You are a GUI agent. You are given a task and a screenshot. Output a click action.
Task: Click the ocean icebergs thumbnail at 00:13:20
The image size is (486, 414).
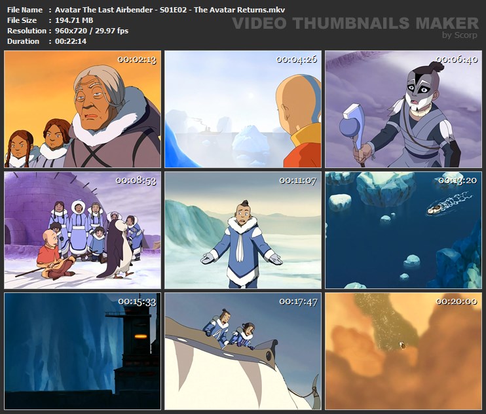click(x=403, y=230)
